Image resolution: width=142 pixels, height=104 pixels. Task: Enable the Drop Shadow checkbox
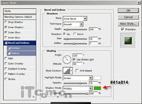[x=6, y=22]
